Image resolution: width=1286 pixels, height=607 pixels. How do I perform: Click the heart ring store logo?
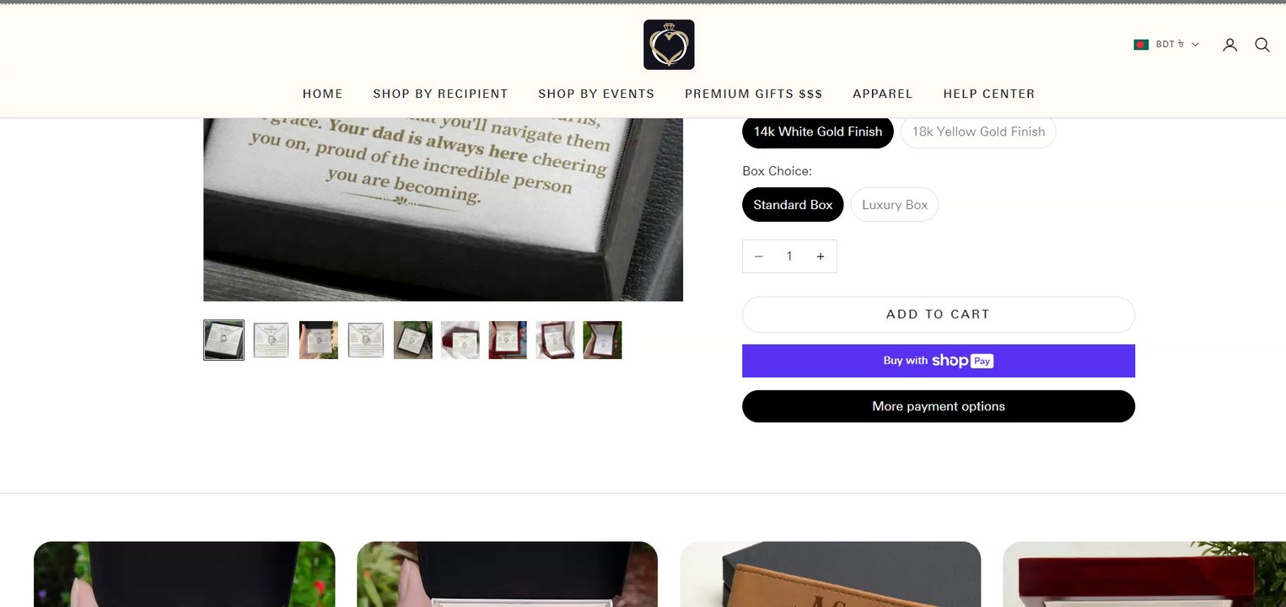669,45
